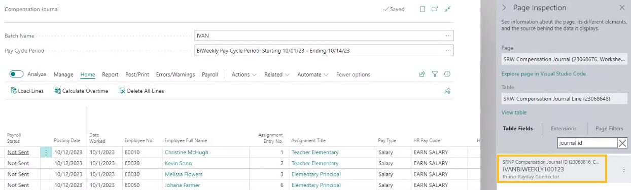Open the Payroll menu
The image size is (631, 190).
(x=210, y=74)
